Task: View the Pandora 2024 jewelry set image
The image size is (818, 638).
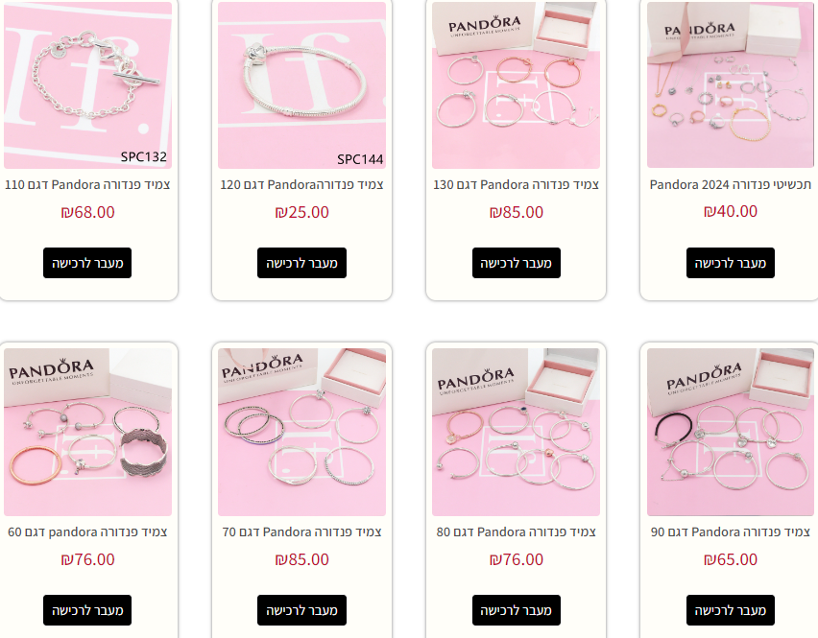Action: click(x=731, y=84)
